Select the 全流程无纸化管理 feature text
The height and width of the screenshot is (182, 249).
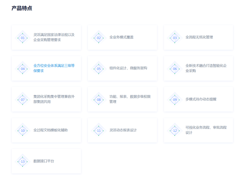point(199,37)
